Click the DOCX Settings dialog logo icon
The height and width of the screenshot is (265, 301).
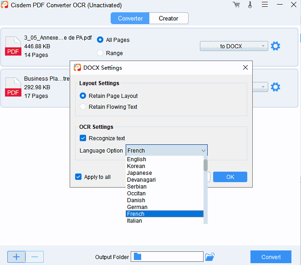(77, 67)
